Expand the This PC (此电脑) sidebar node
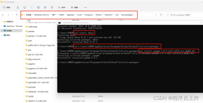The image size is (203, 103). pos(2,31)
